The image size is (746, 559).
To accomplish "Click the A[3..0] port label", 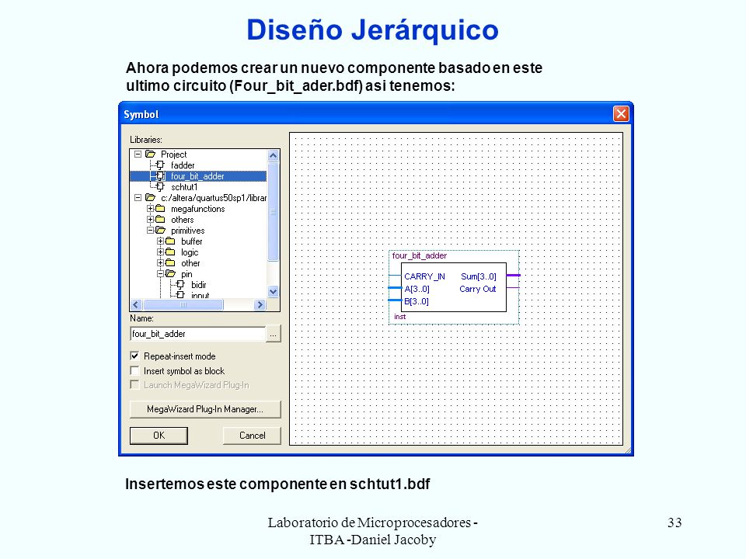I will click(x=417, y=289).
